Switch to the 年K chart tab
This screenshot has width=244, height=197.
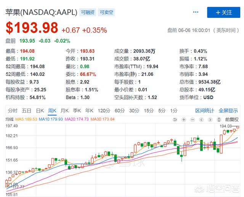tap(89, 111)
